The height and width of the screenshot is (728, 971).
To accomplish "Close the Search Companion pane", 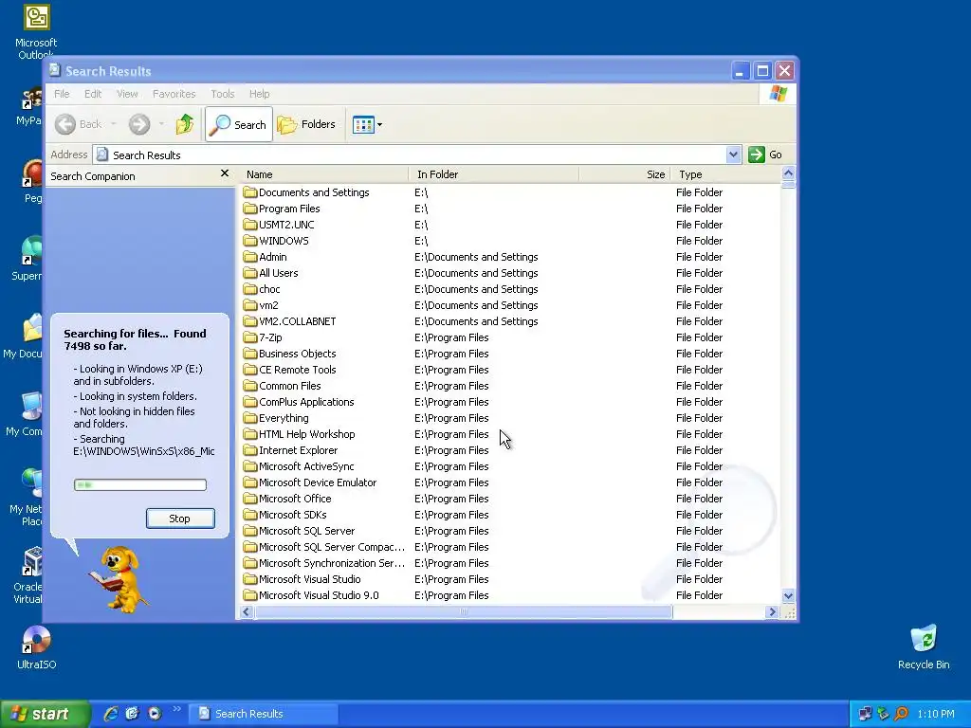I will 225,174.
